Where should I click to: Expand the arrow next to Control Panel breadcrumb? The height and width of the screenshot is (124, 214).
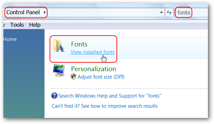click(x=44, y=13)
